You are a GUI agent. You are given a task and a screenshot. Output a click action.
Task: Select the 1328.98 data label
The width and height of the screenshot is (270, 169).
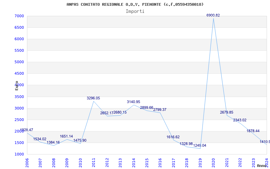click(x=186, y=144)
